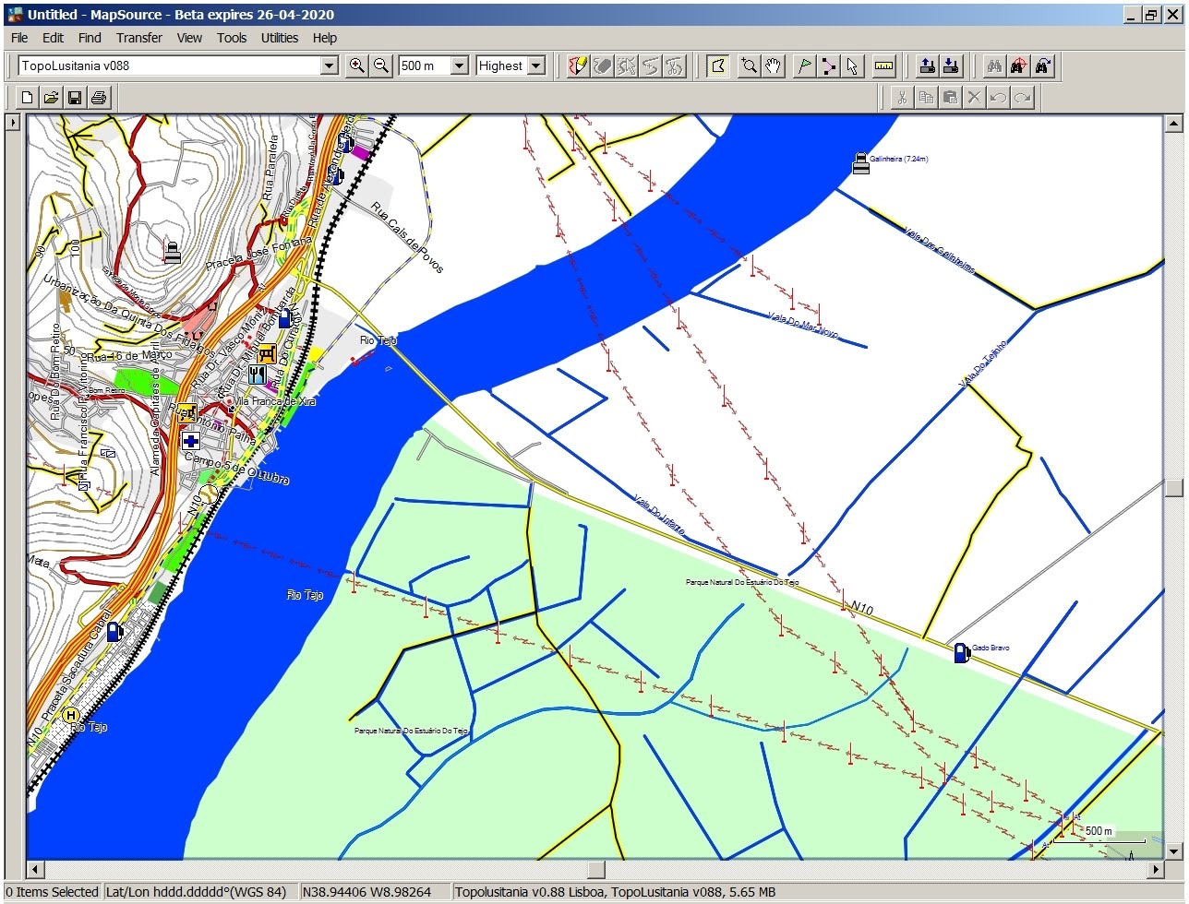Click the Copy icon
Image resolution: width=1189 pixels, height=904 pixels.
(x=926, y=97)
